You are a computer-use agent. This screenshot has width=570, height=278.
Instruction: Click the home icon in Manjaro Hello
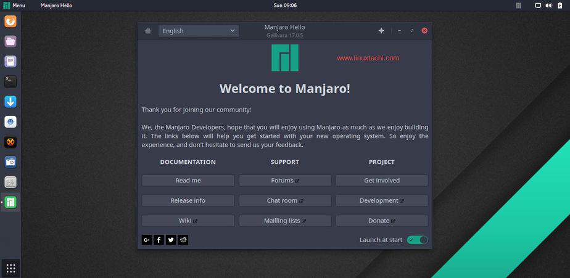pyautogui.click(x=148, y=31)
